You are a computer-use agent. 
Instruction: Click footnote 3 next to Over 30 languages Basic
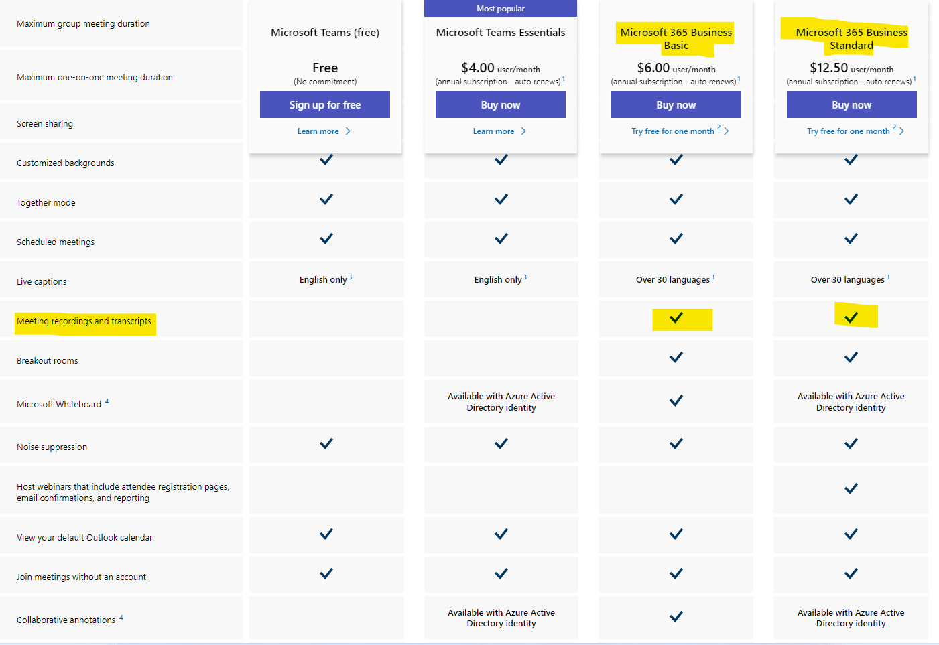713,277
